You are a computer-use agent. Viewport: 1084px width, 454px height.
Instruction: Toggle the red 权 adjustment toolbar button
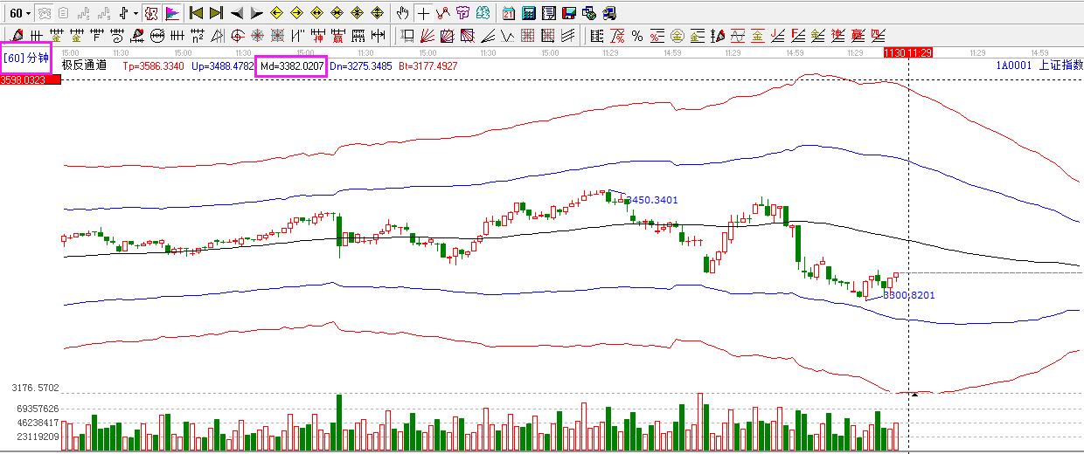[x=151, y=13]
